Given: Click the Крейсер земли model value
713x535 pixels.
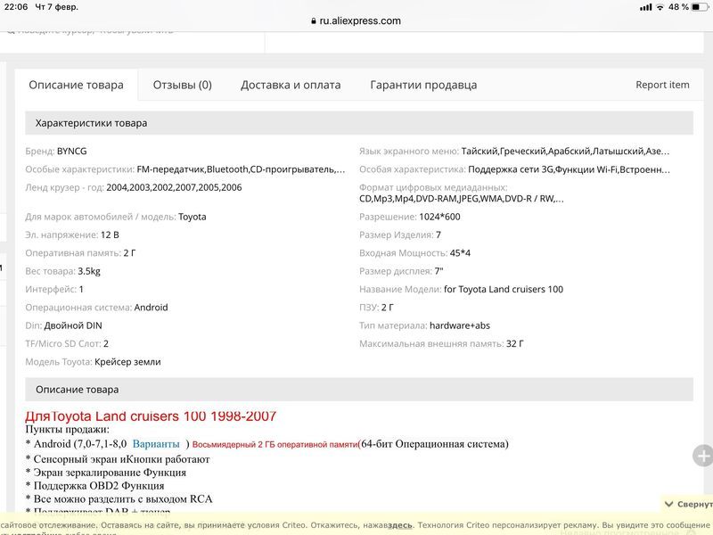Looking at the screenshot, I should tap(127, 362).
